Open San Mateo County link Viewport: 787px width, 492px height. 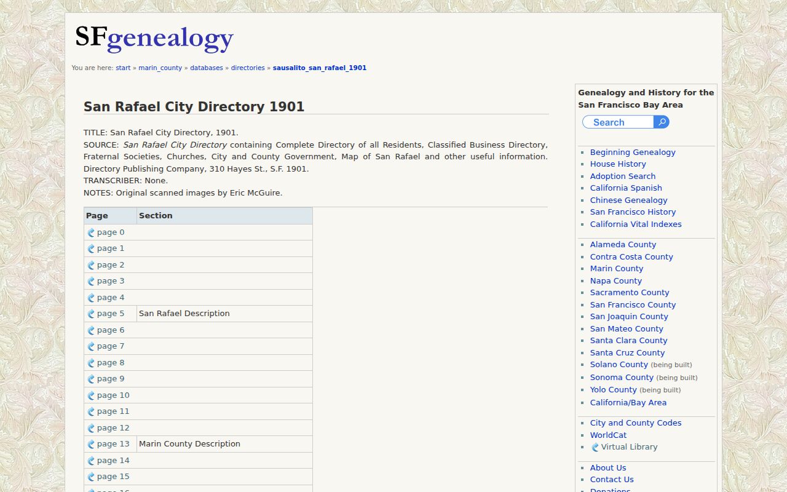(627, 329)
